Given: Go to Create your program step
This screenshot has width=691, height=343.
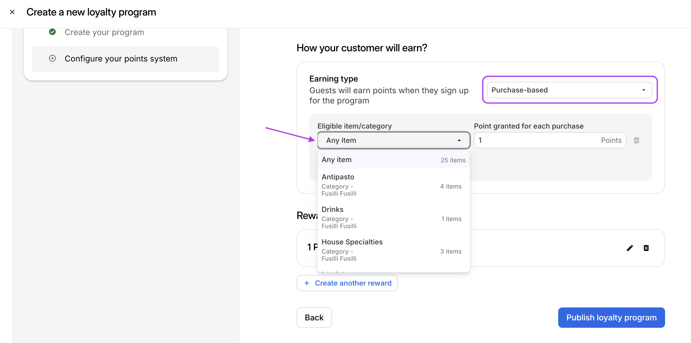Looking at the screenshot, I should [104, 33].
